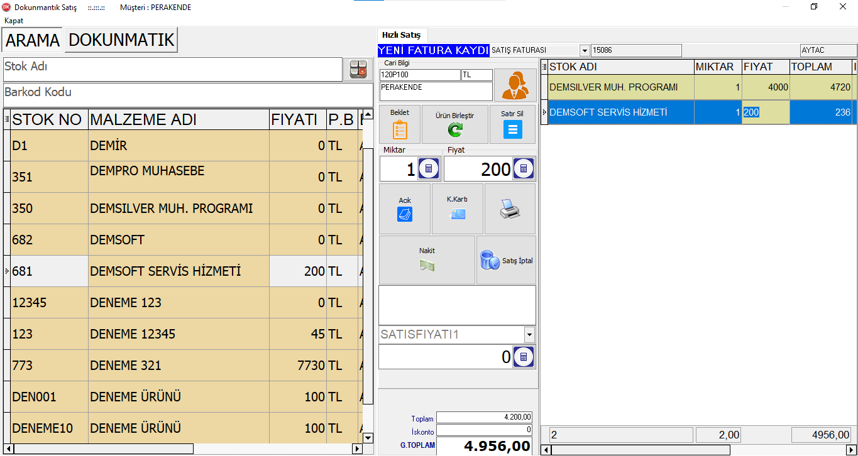This screenshot has width=858, height=456.
Task: Open calculator beside discount value field
Action: click(x=524, y=357)
